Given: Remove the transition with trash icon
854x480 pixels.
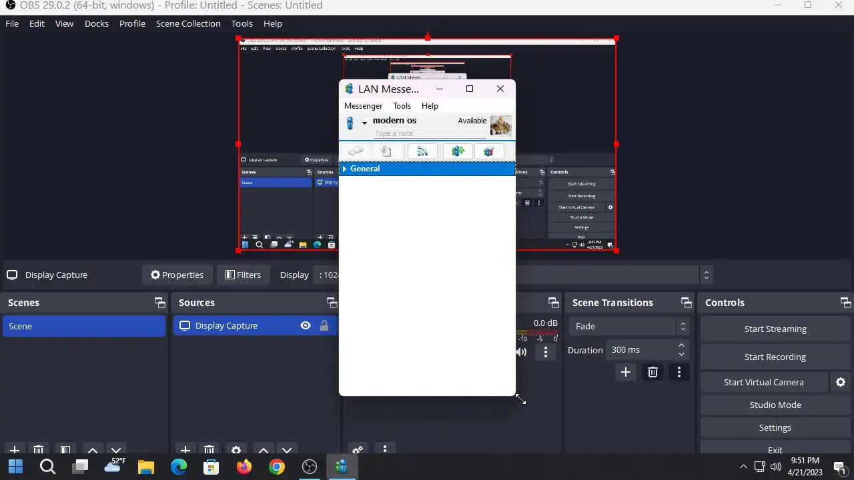Looking at the screenshot, I should (x=653, y=372).
